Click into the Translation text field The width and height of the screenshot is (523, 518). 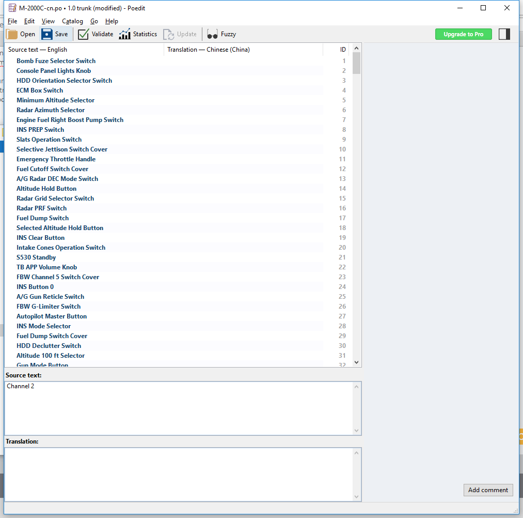179,474
